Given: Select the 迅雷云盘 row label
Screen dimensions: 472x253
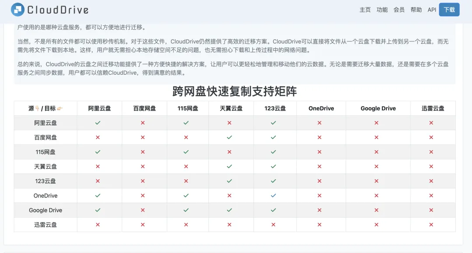Looking at the screenshot, I should [x=45, y=225].
